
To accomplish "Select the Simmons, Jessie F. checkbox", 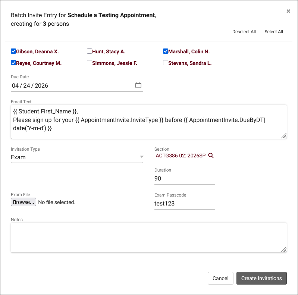I will (x=90, y=63).
